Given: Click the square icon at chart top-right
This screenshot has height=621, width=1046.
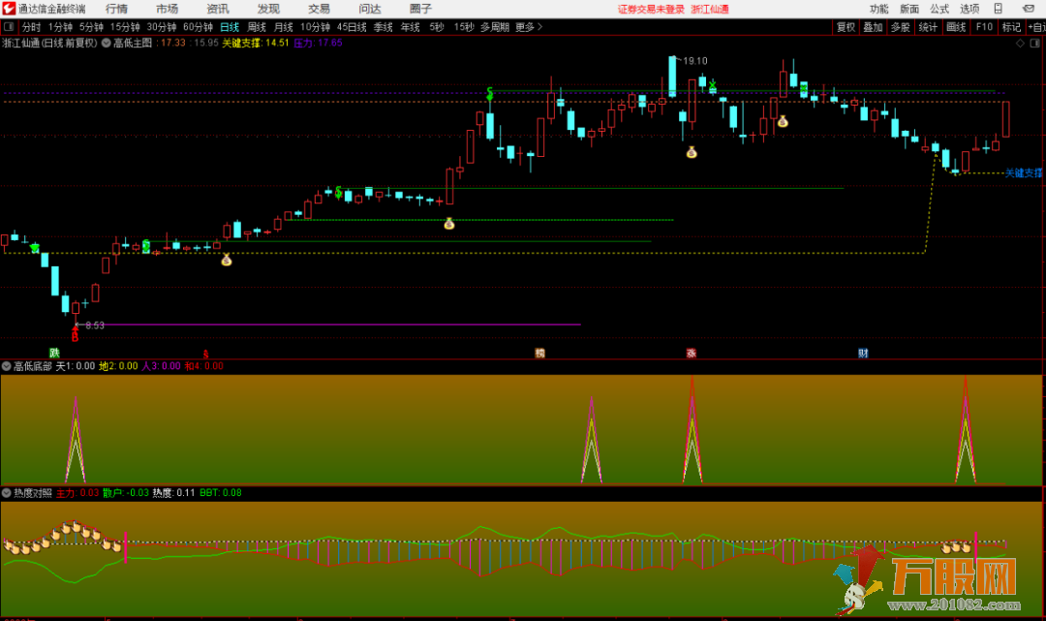Looking at the screenshot, I should coord(1035,44).
